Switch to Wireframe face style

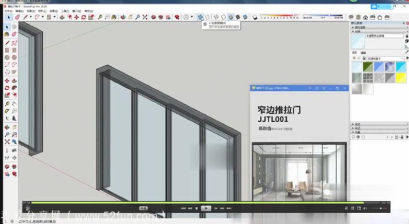click(x=216, y=17)
